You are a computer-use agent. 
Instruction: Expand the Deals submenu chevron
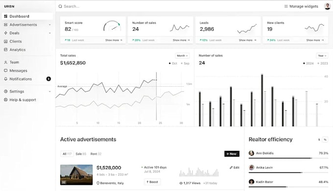click(49, 33)
